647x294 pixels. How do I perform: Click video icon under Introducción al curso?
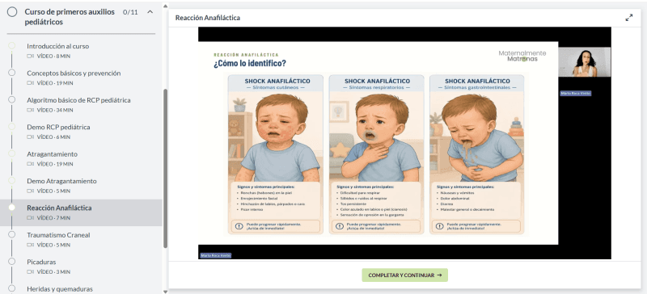[x=30, y=56]
